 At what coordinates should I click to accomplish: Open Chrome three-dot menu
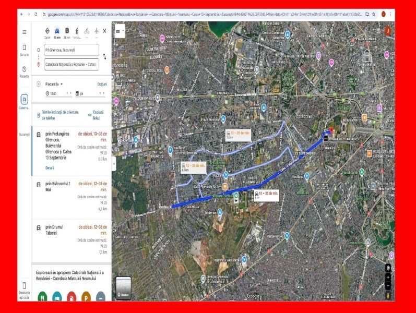390,14
